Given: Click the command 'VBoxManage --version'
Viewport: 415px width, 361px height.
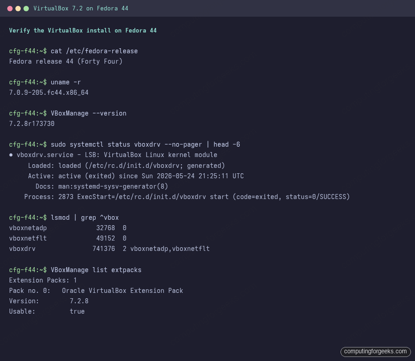Looking at the screenshot, I should click(x=89, y=113).
